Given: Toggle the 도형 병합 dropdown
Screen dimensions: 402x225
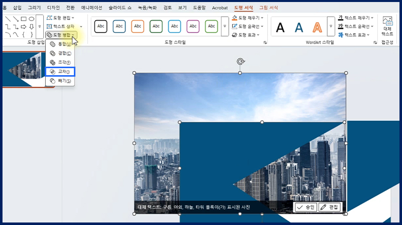Looking at the screenshot, I should tap(61, 35).
